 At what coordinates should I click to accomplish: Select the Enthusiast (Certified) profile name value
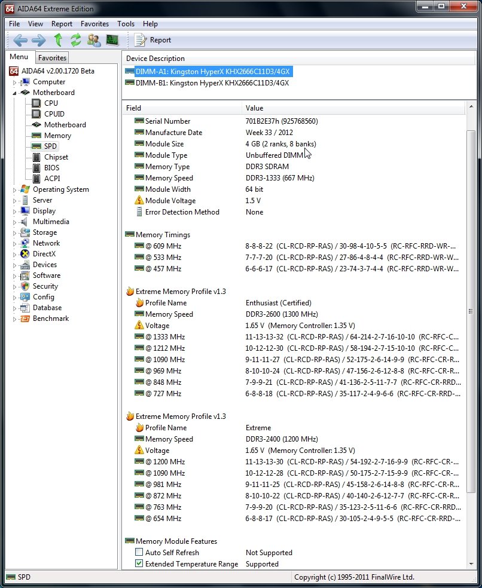point(279,302)
